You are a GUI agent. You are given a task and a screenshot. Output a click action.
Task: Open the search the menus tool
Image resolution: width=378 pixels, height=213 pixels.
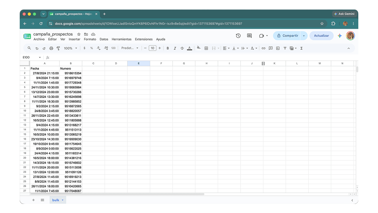pyautogui.click(x=29, y=48)
